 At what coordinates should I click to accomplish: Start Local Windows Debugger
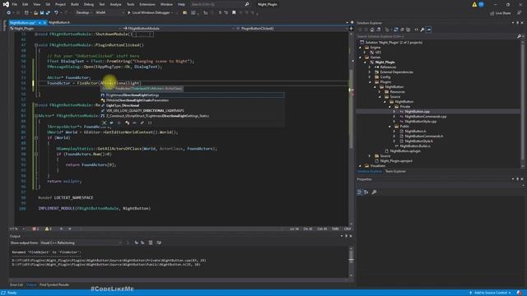[150, 13]
